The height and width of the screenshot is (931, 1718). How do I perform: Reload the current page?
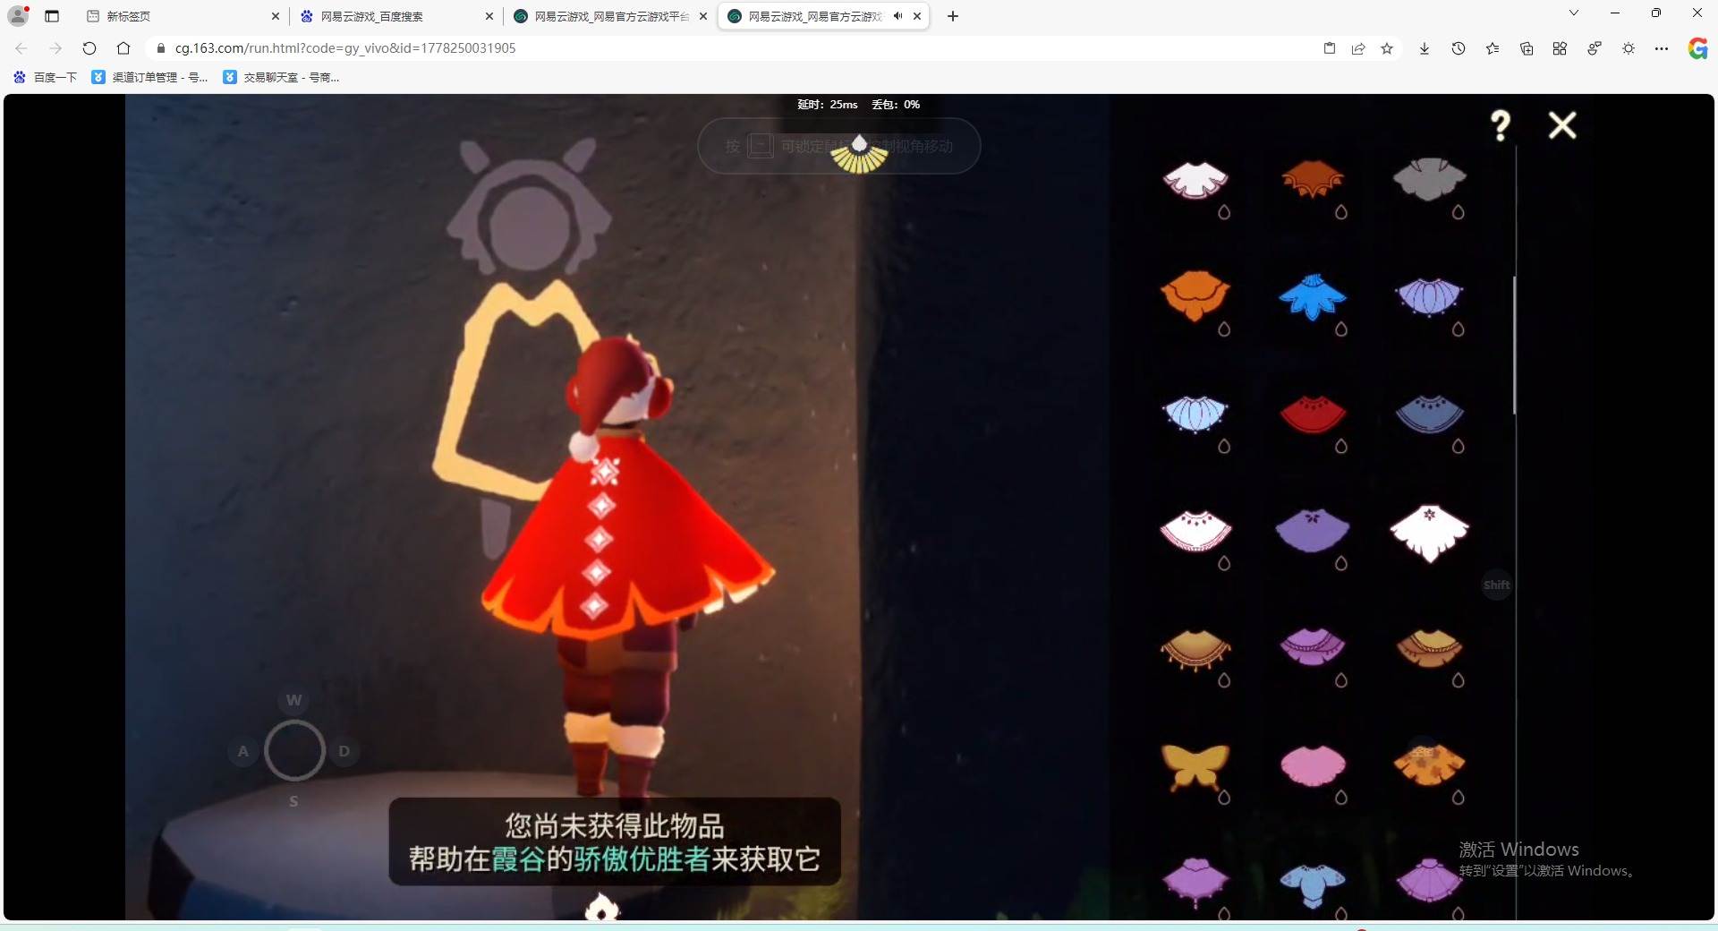[89, 48]
